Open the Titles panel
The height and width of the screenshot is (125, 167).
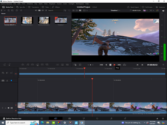tap(45, 7)
